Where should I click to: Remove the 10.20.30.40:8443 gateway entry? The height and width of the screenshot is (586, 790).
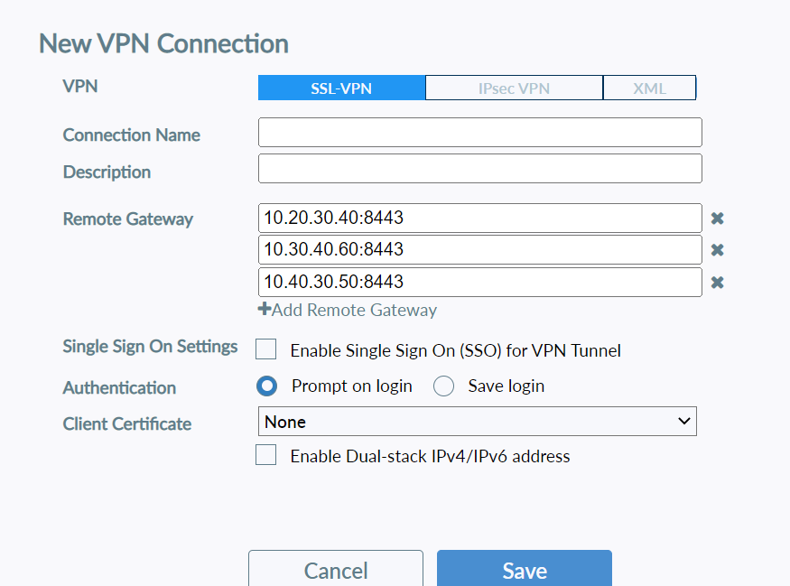(x=717, y=219)
